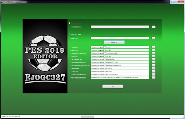Browse for Assign url folder with ellipsis button

coord(153,38)
